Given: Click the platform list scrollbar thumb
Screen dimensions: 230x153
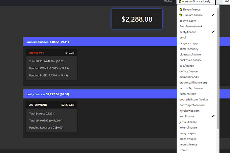Looking at the screenshot, I should coord(218,69).
